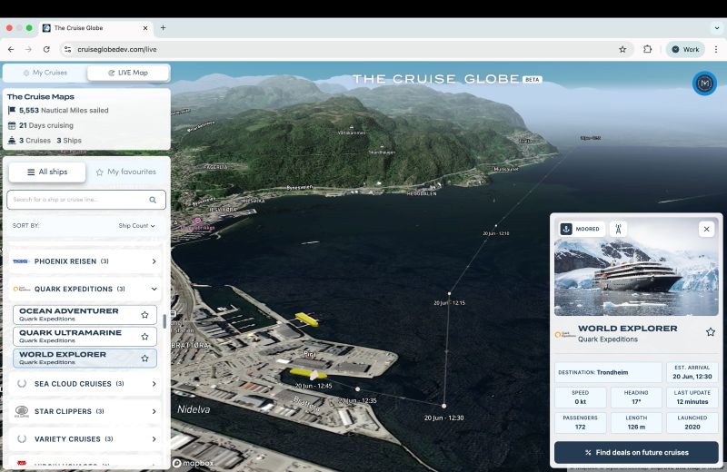Open the Work profile button
The height and width of the screenshot is (472, 727).
685,49
